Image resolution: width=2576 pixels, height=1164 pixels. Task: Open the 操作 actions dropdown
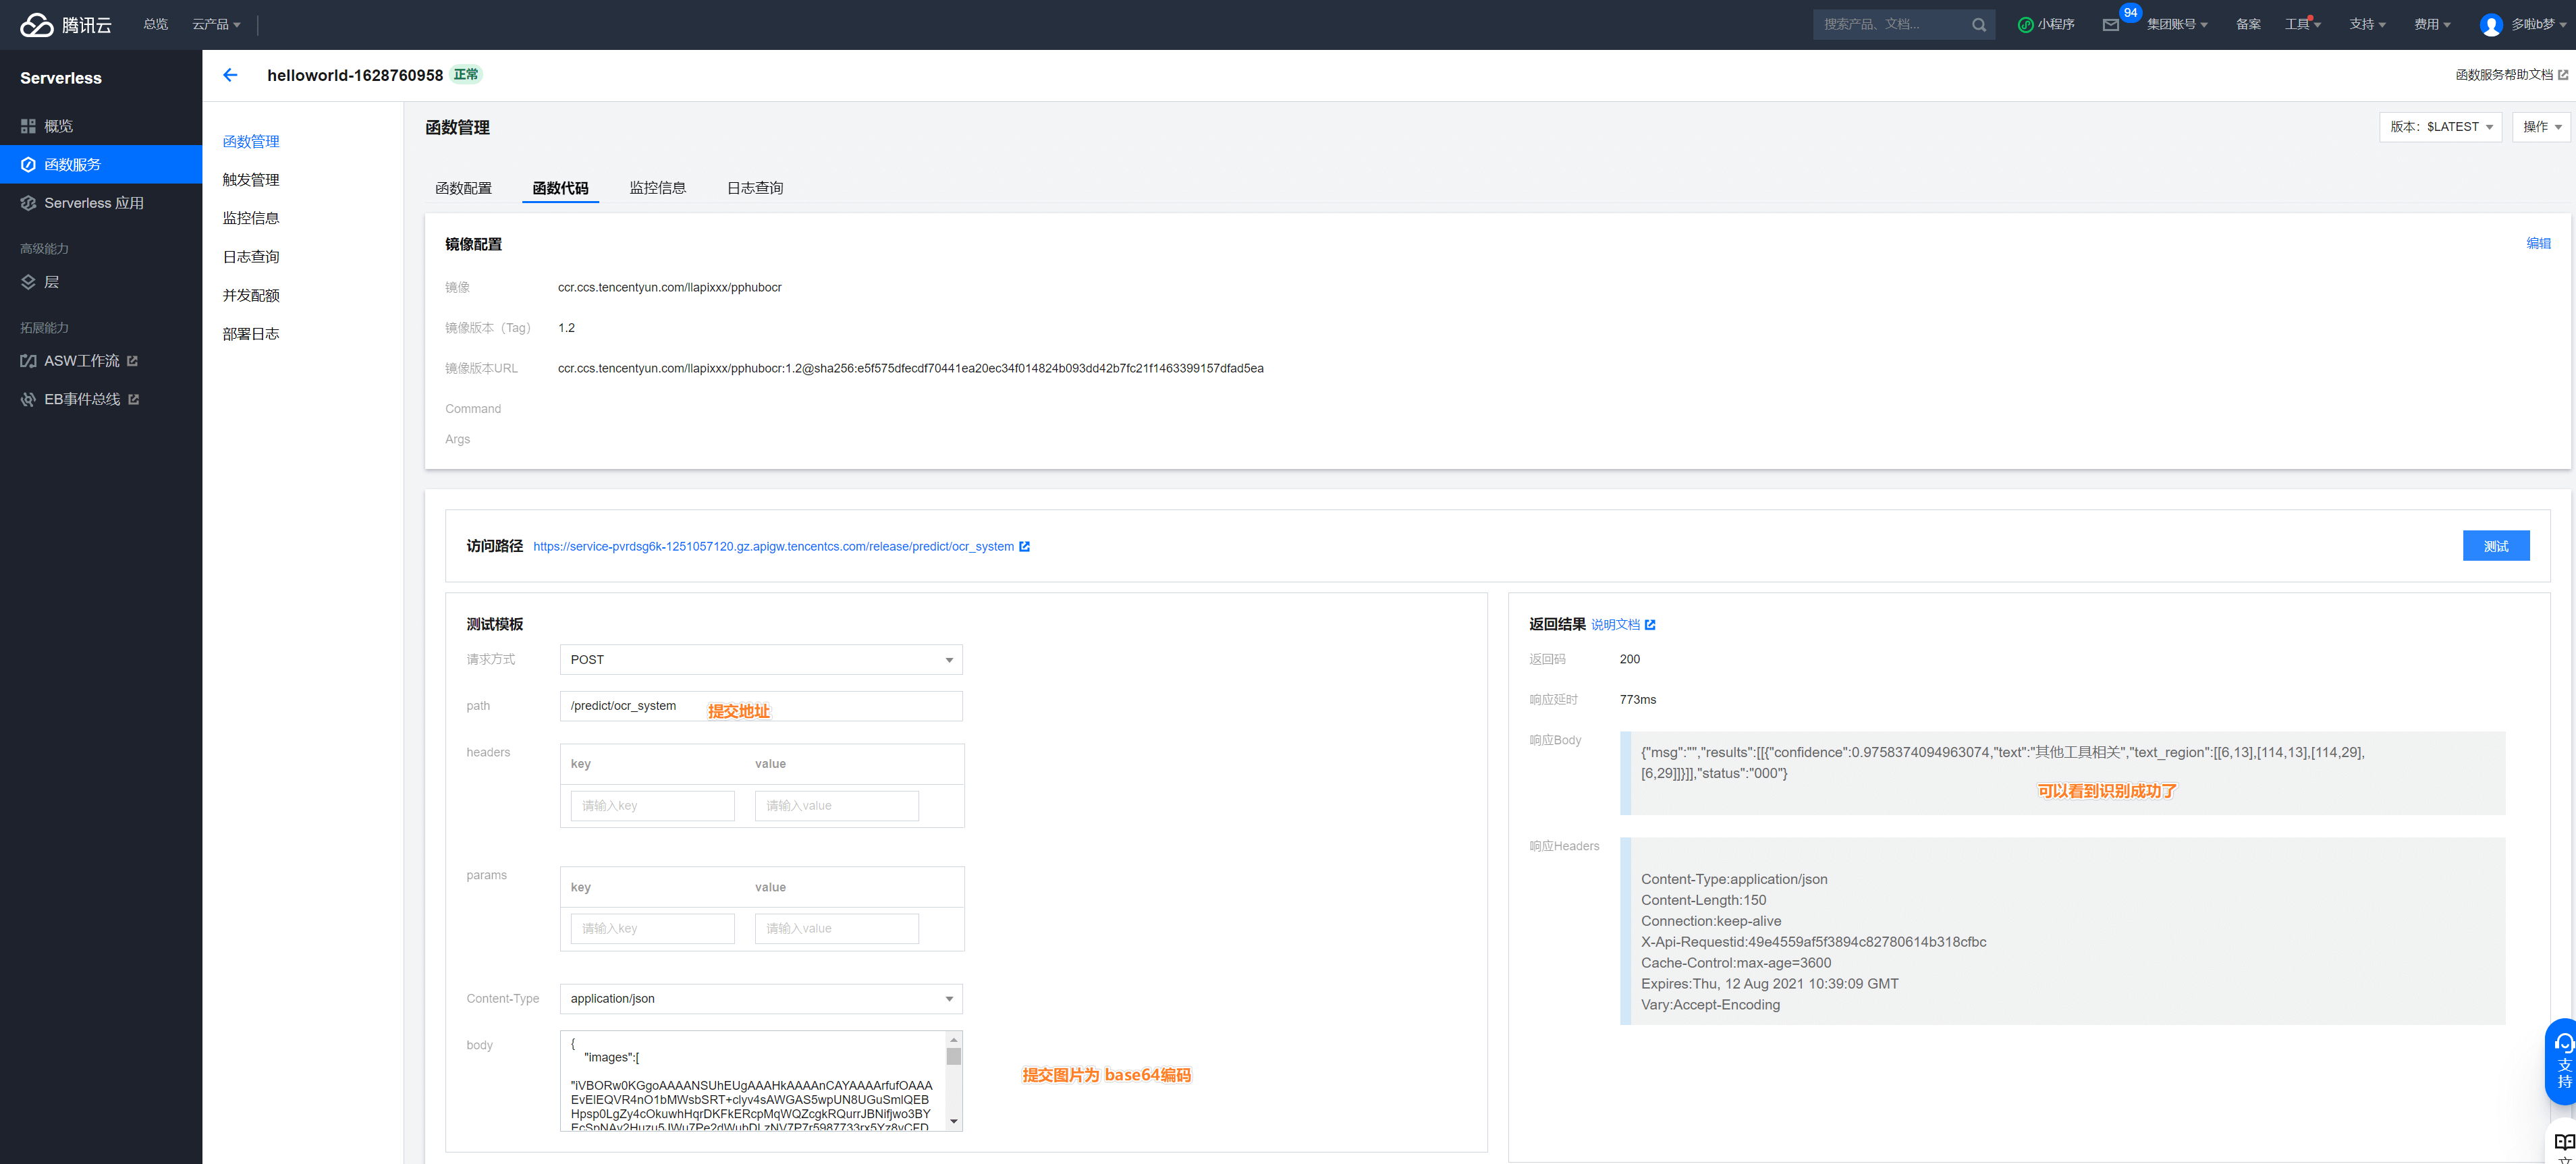[2541, 127]
